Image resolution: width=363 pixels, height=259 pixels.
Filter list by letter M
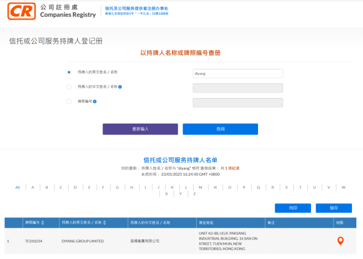201,187
